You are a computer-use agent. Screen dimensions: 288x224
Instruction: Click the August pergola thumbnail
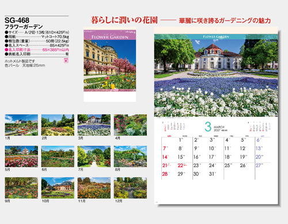tap(130, 157)
